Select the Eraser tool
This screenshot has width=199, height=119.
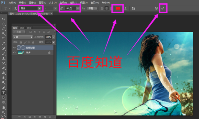tap(3, 68)
